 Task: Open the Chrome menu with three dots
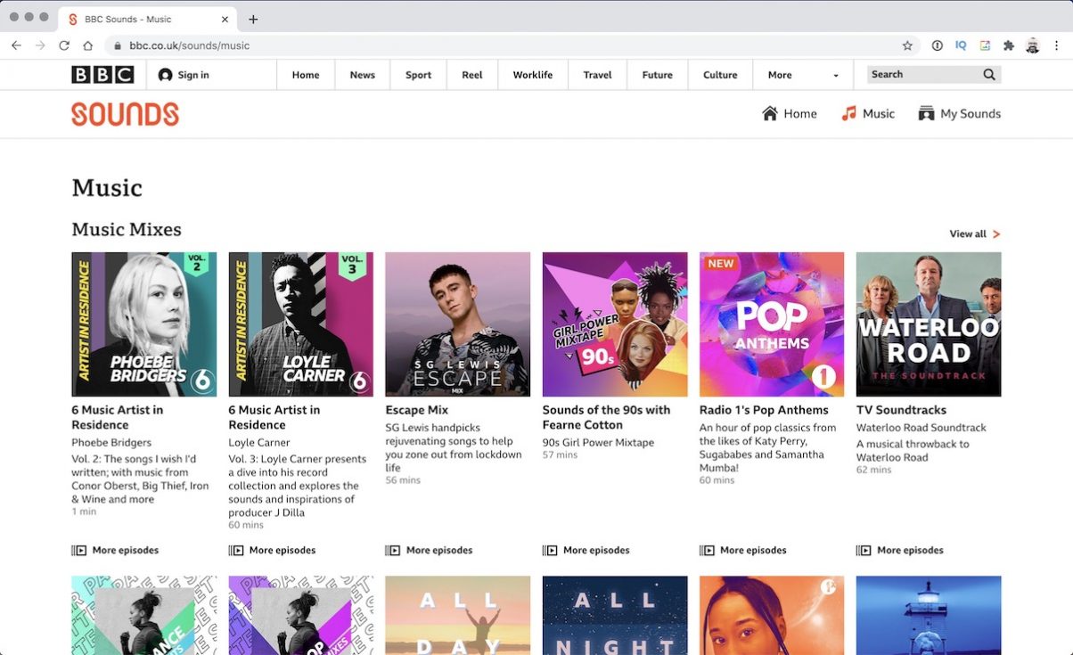pos(1058,45)
